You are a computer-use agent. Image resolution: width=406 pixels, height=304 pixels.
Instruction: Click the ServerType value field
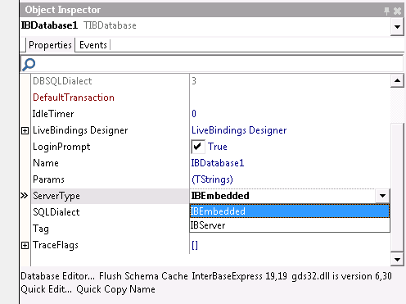[282, 196]
